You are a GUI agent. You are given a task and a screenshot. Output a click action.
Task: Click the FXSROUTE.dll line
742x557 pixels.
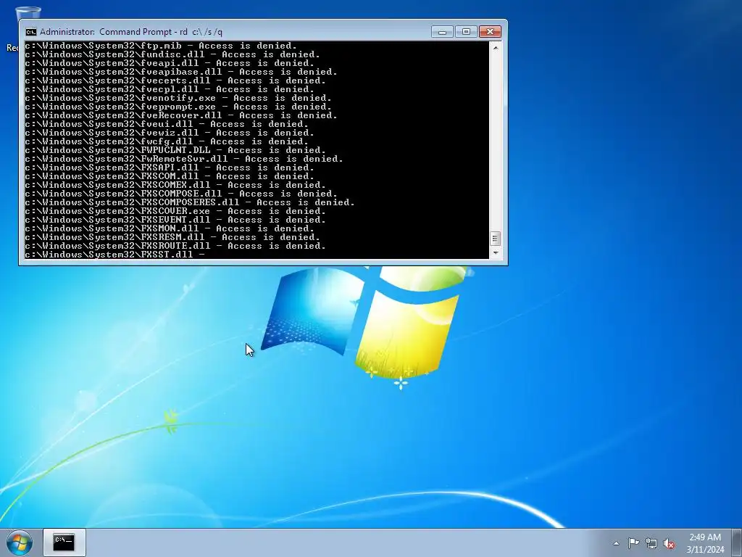tap(175, 247)
